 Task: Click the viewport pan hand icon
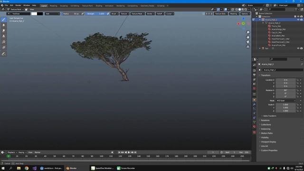248,37
